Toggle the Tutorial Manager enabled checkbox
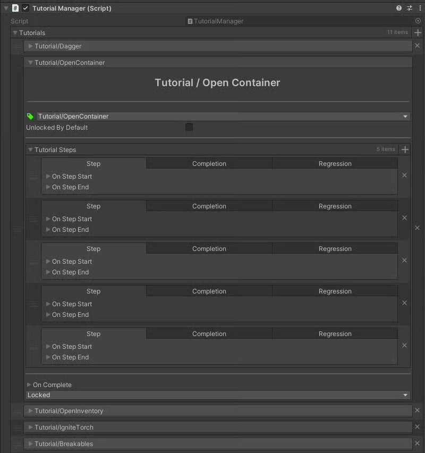425x453 pixels. coord(25,9)
